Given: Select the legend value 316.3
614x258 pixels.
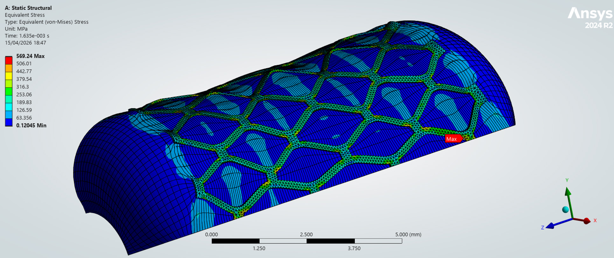Looking at the screenshot, I should point(22,87).
